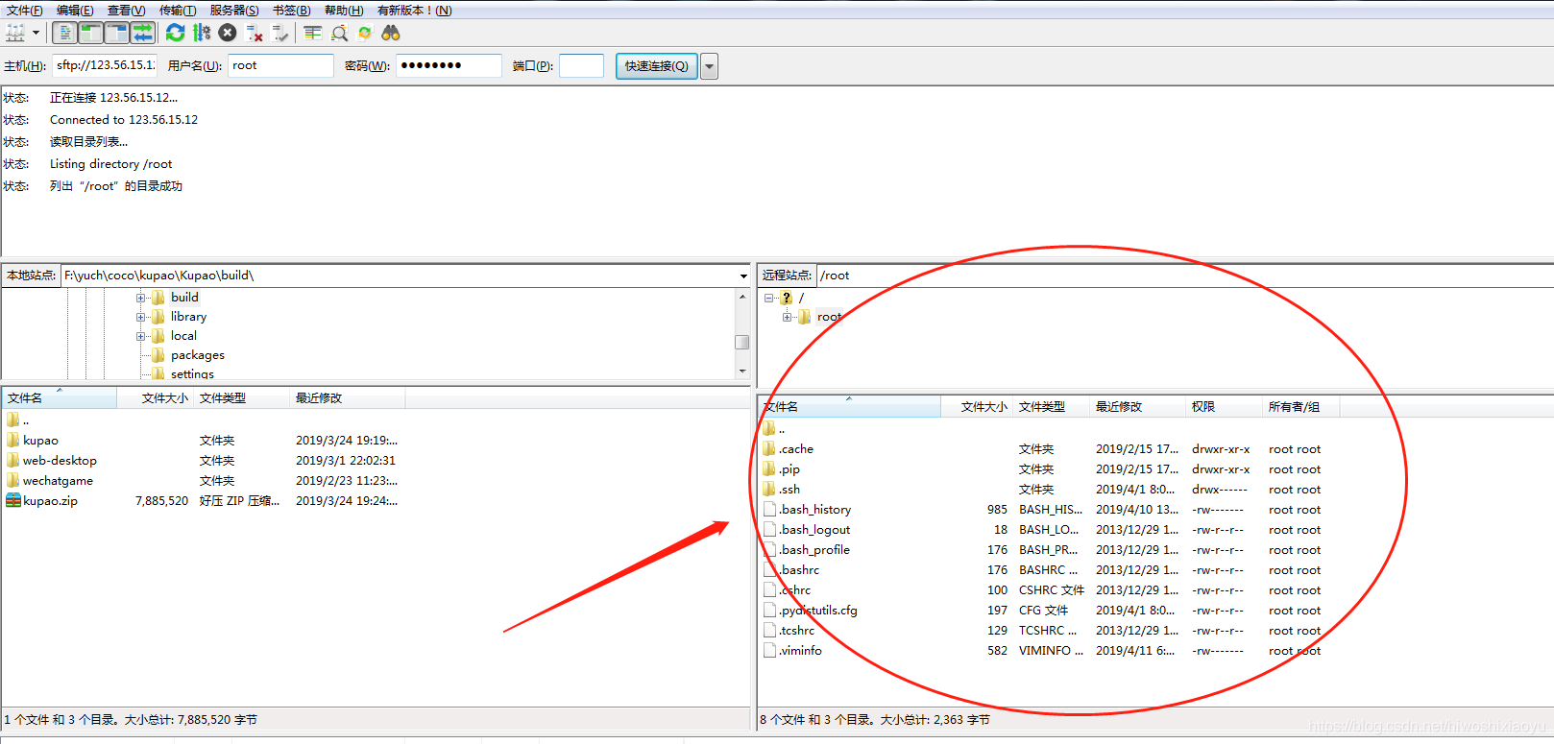The width and height of the screenshot is (1554, 744).
Task: Select the remote .pydistutils.cfg file
Action: pos(817,611)
